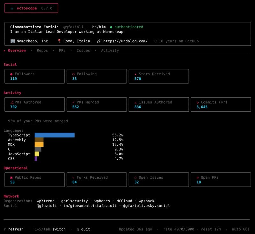The width and height of the screenshot is (255, 234).
Task: Open the Issues tab
Action: tap(83, 51)
